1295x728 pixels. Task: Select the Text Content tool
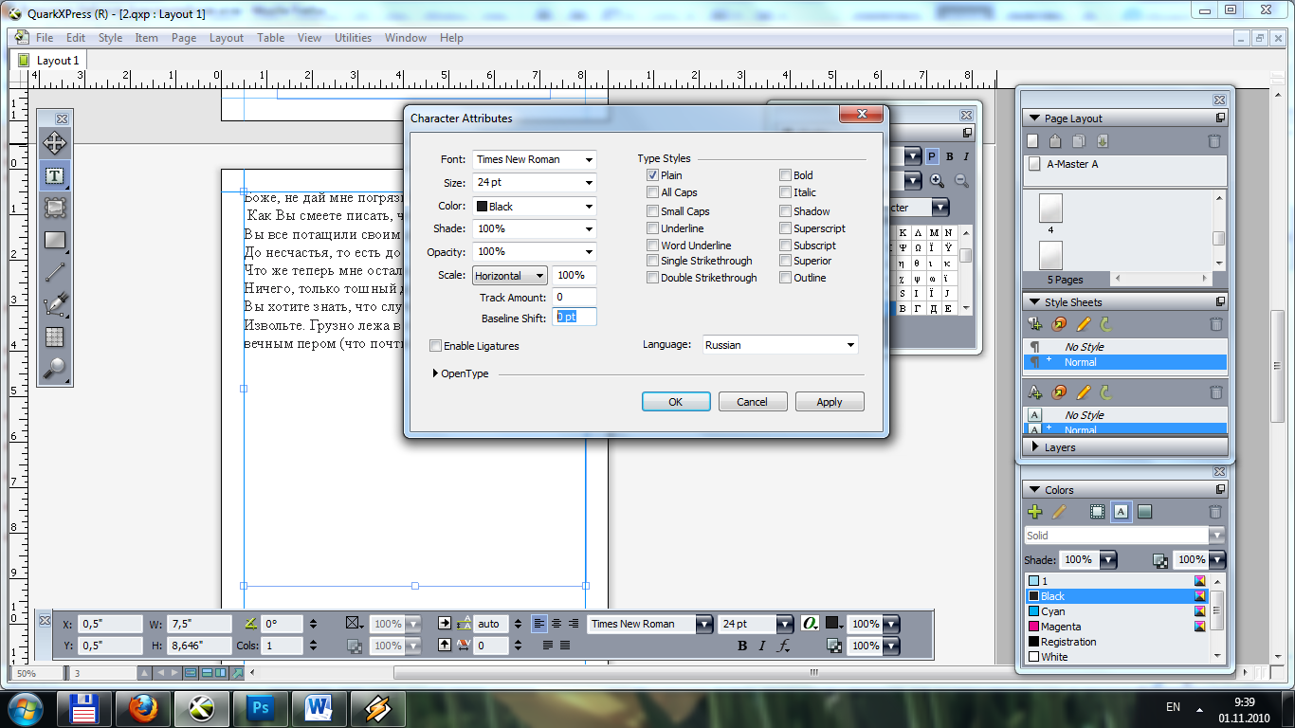(x=55, y=175)
